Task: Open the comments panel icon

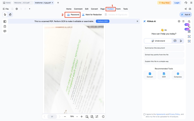Action: click(5, 31)
